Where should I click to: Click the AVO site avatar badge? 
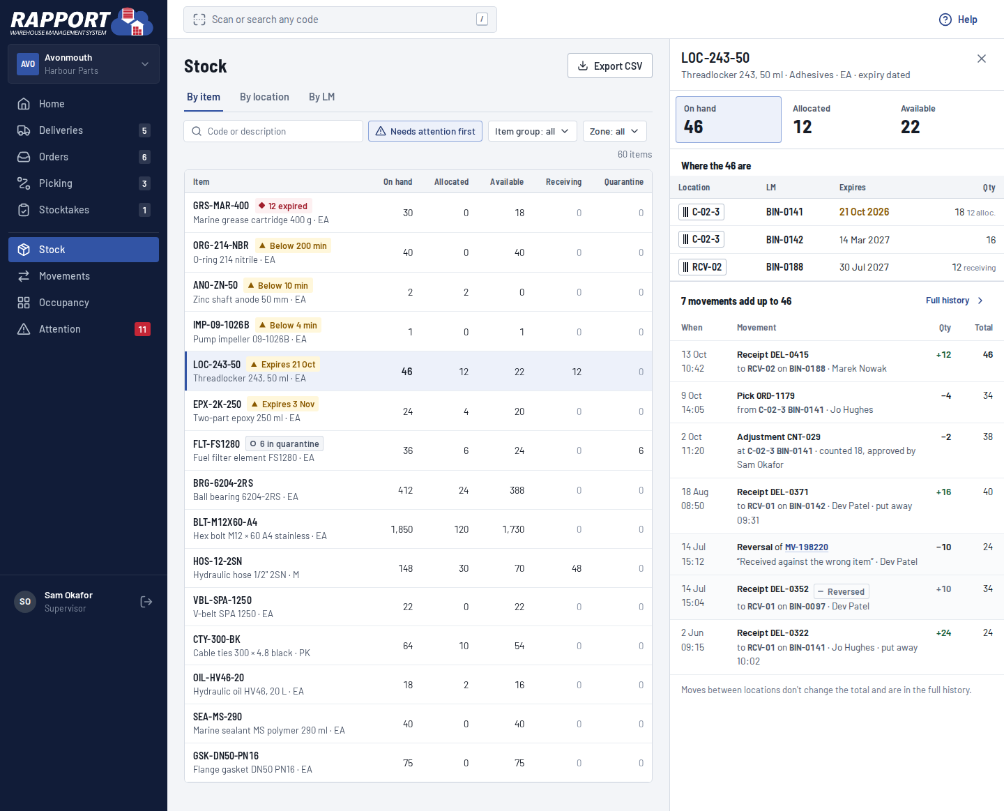coord(28,64)
